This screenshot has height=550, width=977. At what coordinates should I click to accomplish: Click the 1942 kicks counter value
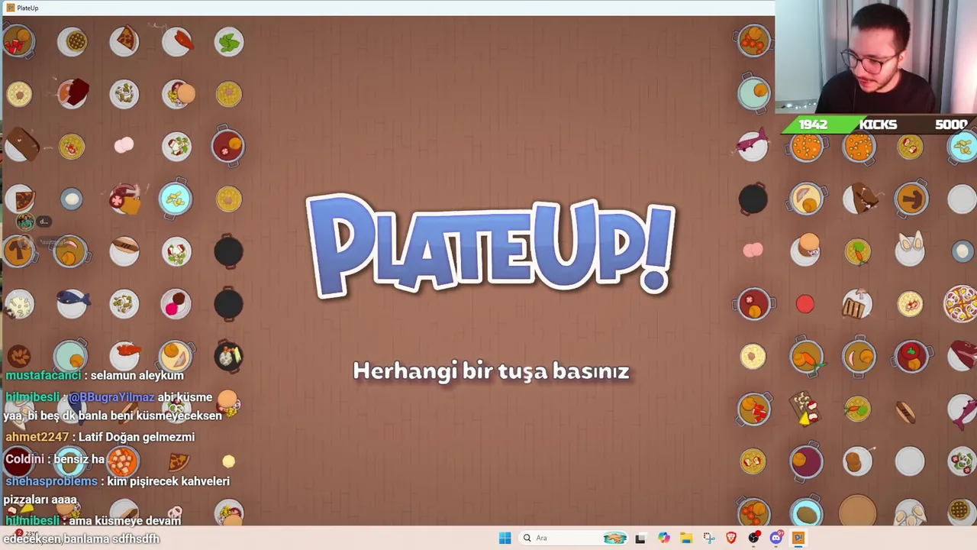coord(813,125)
